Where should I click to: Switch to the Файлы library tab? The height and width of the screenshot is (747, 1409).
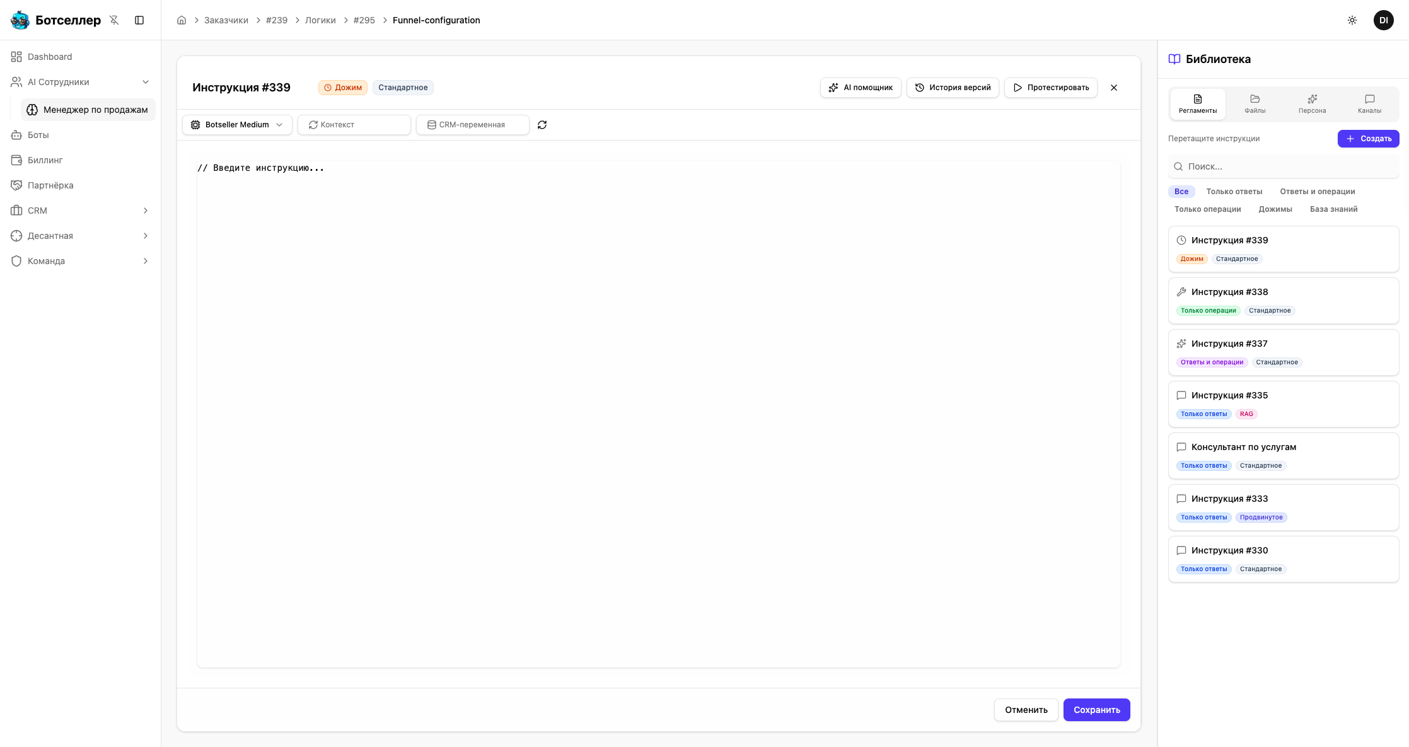[x=1255, y=104]
